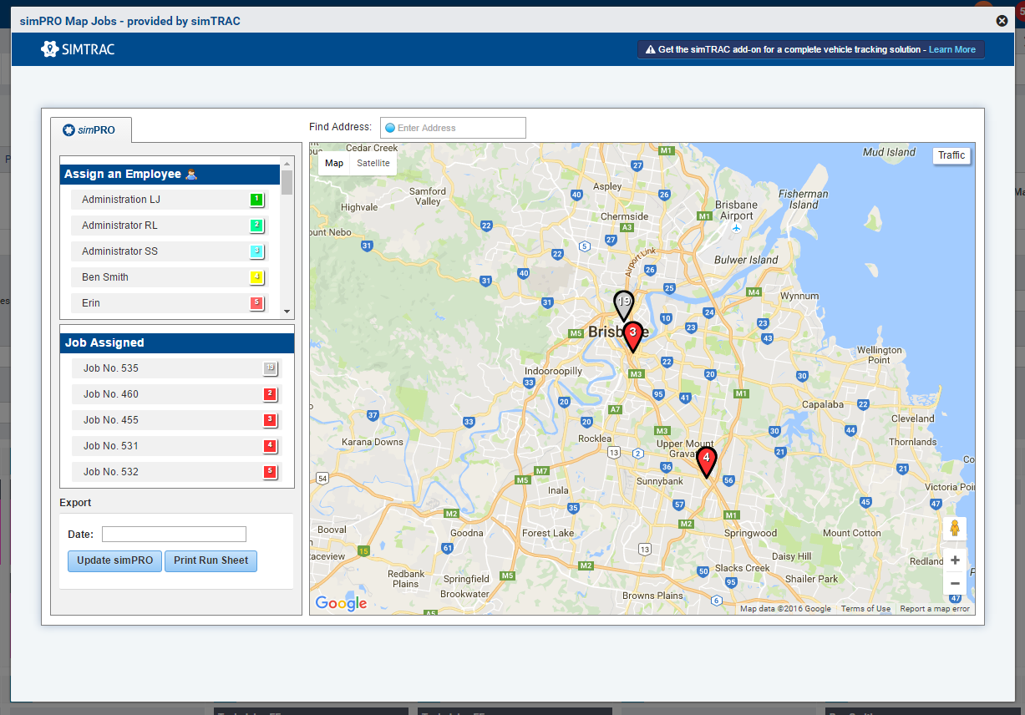Click into the Date input field

[174, 535]
